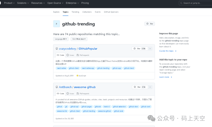Go to the Pricing page
The width and height of the screenshot is (212, 127).
click(x=85, y=3)
